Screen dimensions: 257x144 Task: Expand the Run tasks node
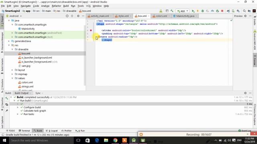click(18, 114)
